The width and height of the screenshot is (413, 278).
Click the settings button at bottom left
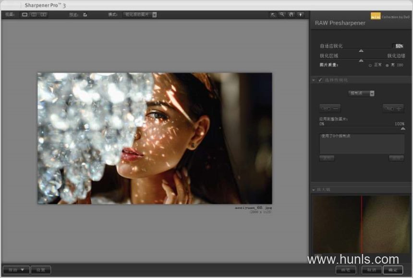click(41, 270)
